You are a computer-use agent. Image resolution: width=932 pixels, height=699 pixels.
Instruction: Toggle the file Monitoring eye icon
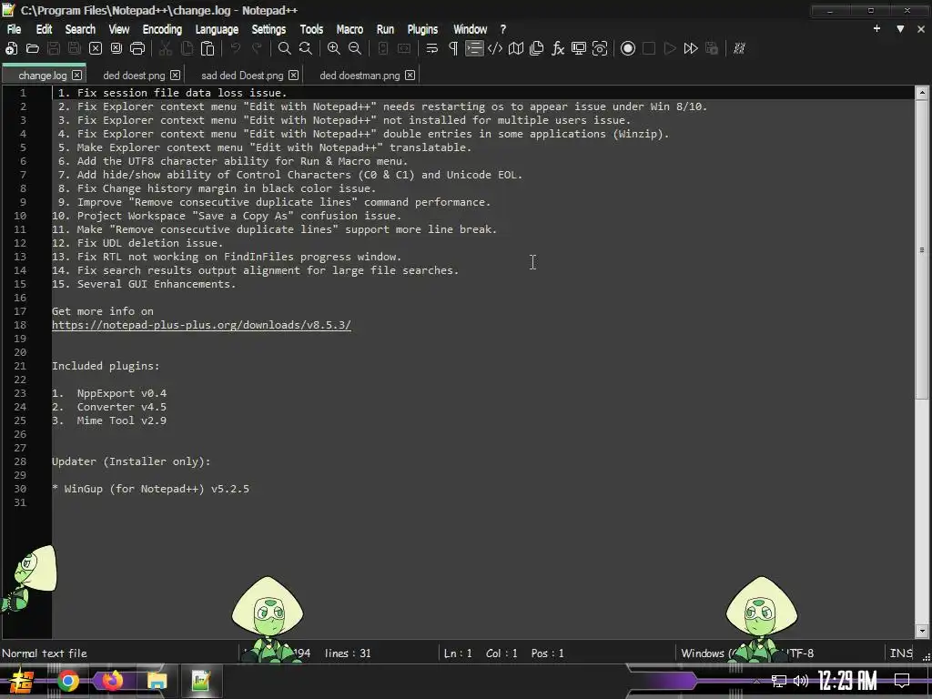[x=601, y=49]
